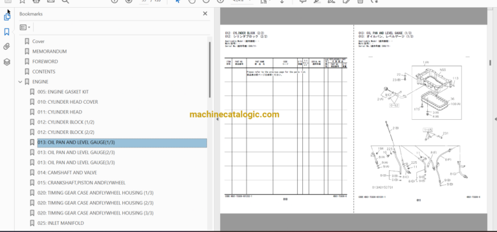The height and width of the screenshot is (232, 497).
Task: Select the ENGINE bookmark
Action: point(40,82)
